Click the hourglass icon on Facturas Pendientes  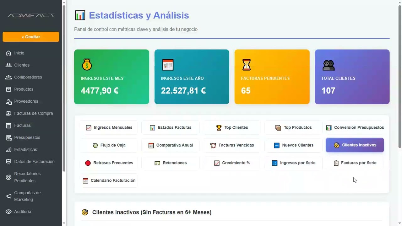coord(247,65)
